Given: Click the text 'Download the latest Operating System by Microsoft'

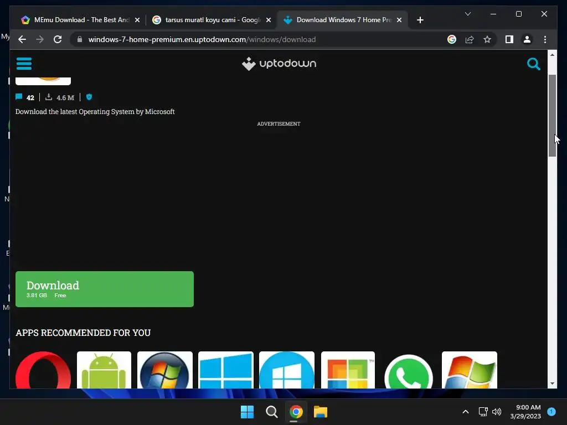Looking at the screenshot, I should pyautogui.click(x=95, y=112).
